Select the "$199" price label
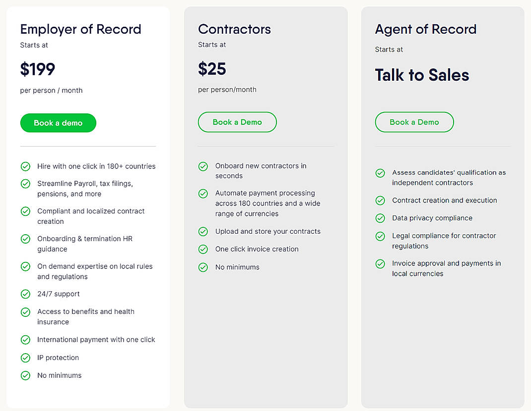This screenshot has height=411, width=531. click(37, 69)
